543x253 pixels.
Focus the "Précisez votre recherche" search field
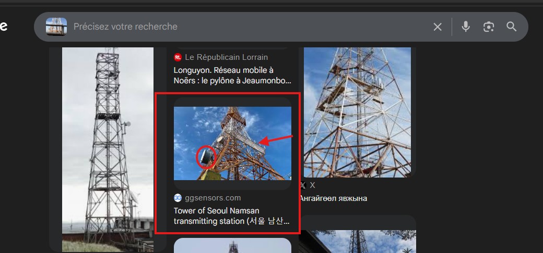[245, 27]
